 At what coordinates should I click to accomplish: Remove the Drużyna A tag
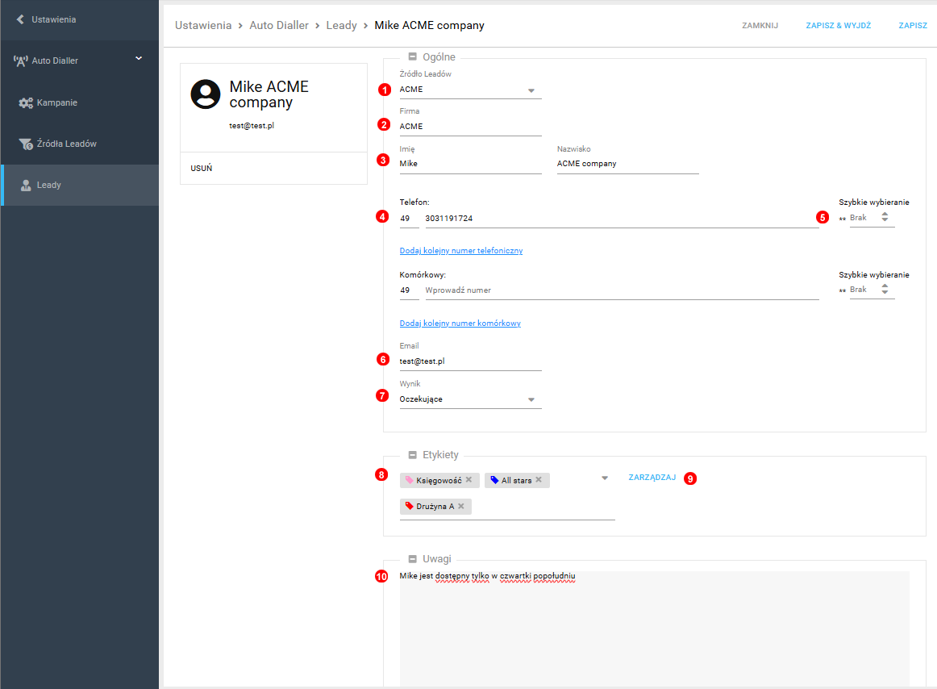point(461,506)
